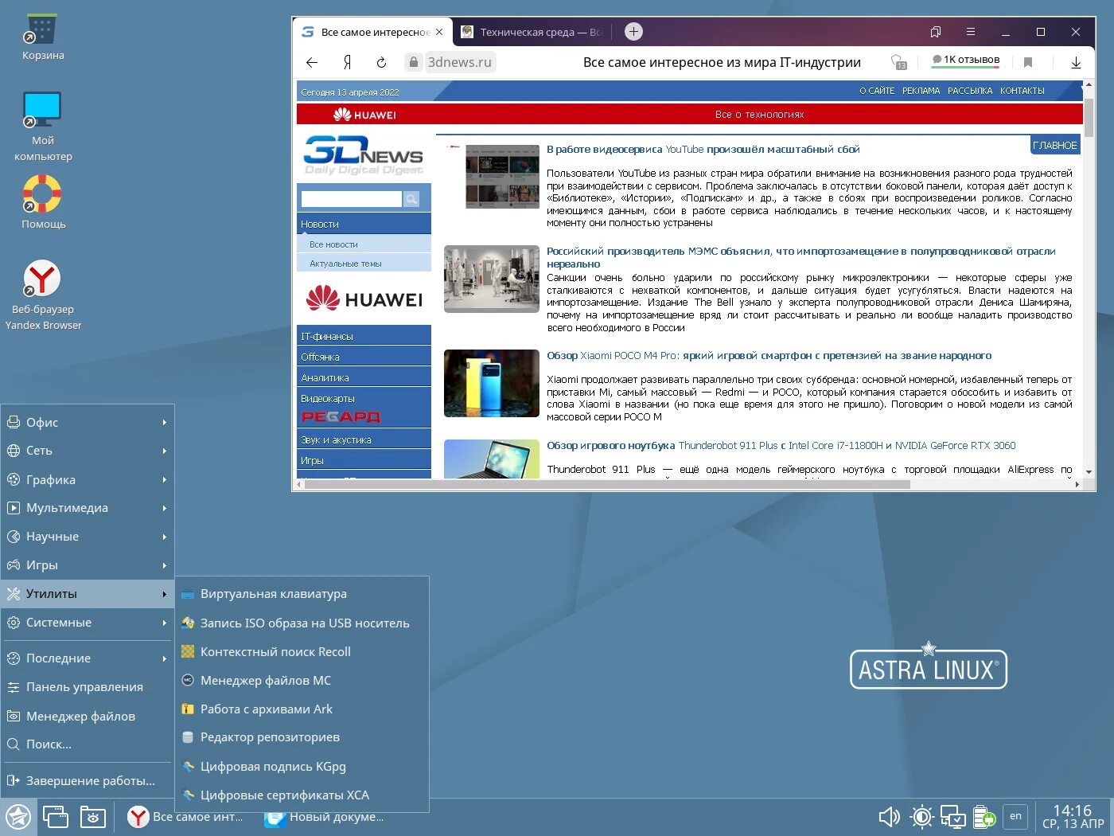
Task: Switch keyboard layout 'en' indicator
Action: 1015,816
